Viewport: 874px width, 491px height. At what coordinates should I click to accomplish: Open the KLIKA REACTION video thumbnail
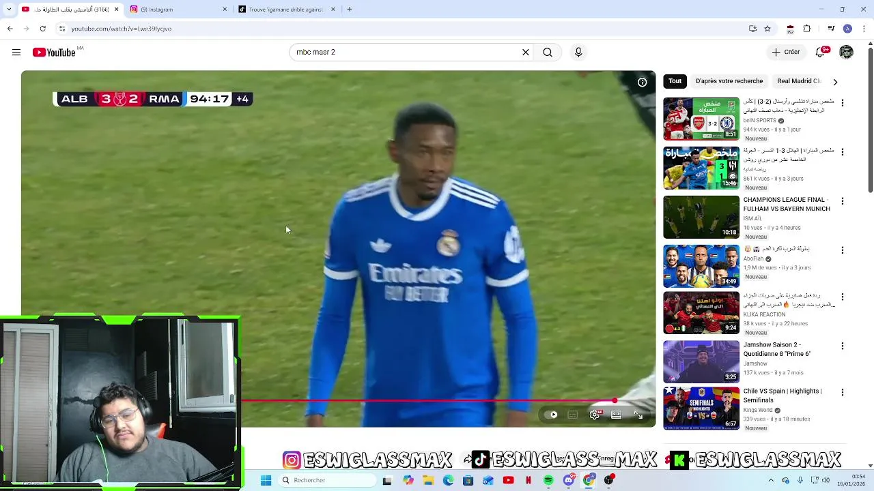pos(701,313)
